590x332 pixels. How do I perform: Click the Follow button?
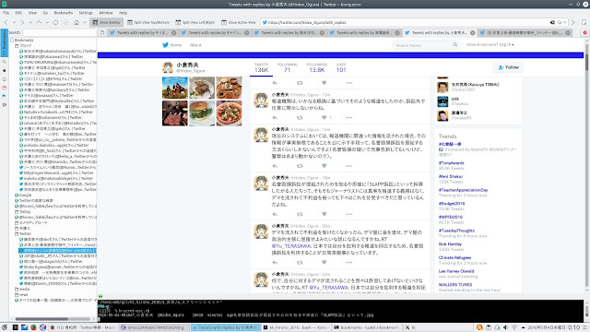tap(508, 67)
